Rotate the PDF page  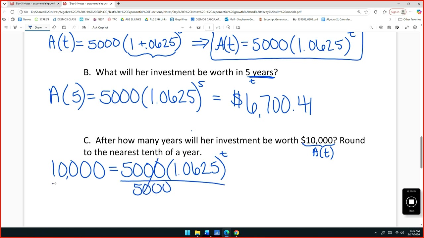[228, 27]
